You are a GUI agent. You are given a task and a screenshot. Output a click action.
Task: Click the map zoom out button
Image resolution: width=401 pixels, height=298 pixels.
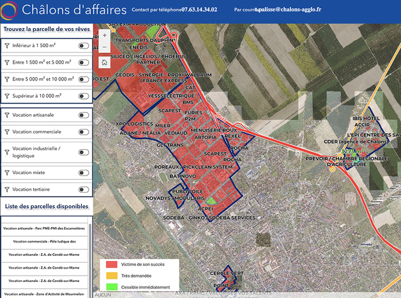pos(105,48)
